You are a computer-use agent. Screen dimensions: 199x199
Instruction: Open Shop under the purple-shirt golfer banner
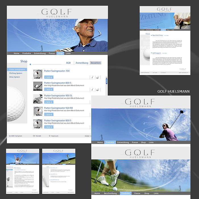[143, 142]
